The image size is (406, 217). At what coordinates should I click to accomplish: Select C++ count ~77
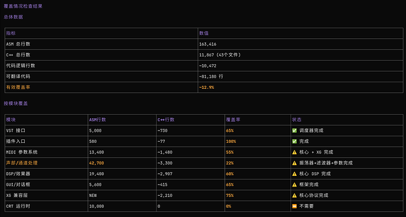[x=161, y=142]
